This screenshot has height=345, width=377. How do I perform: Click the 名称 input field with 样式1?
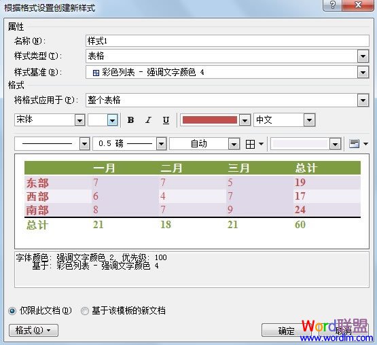point(227,41)
